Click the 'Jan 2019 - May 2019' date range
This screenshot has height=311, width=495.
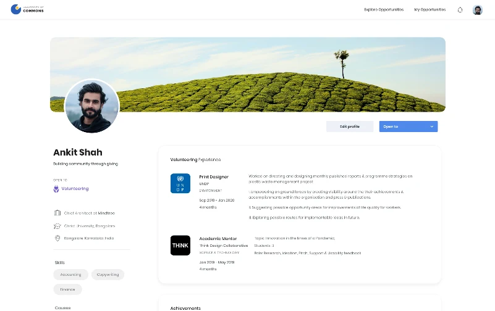click(x=216, y=262)
